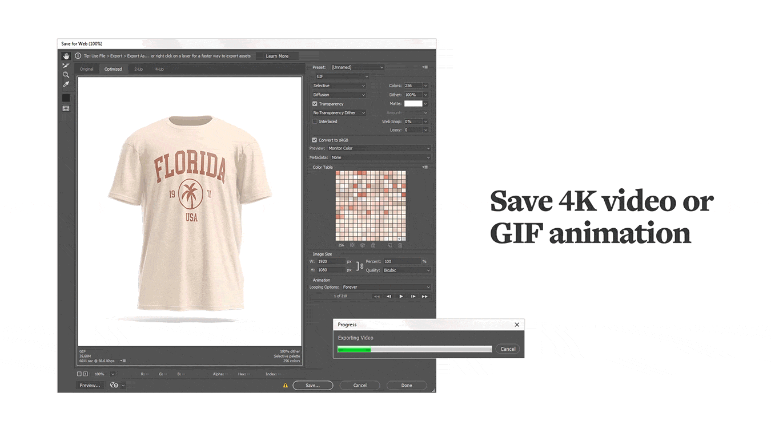Select the Eyedropper tool
The height and width of the screenshot is (433, 771).
point(66,84)
